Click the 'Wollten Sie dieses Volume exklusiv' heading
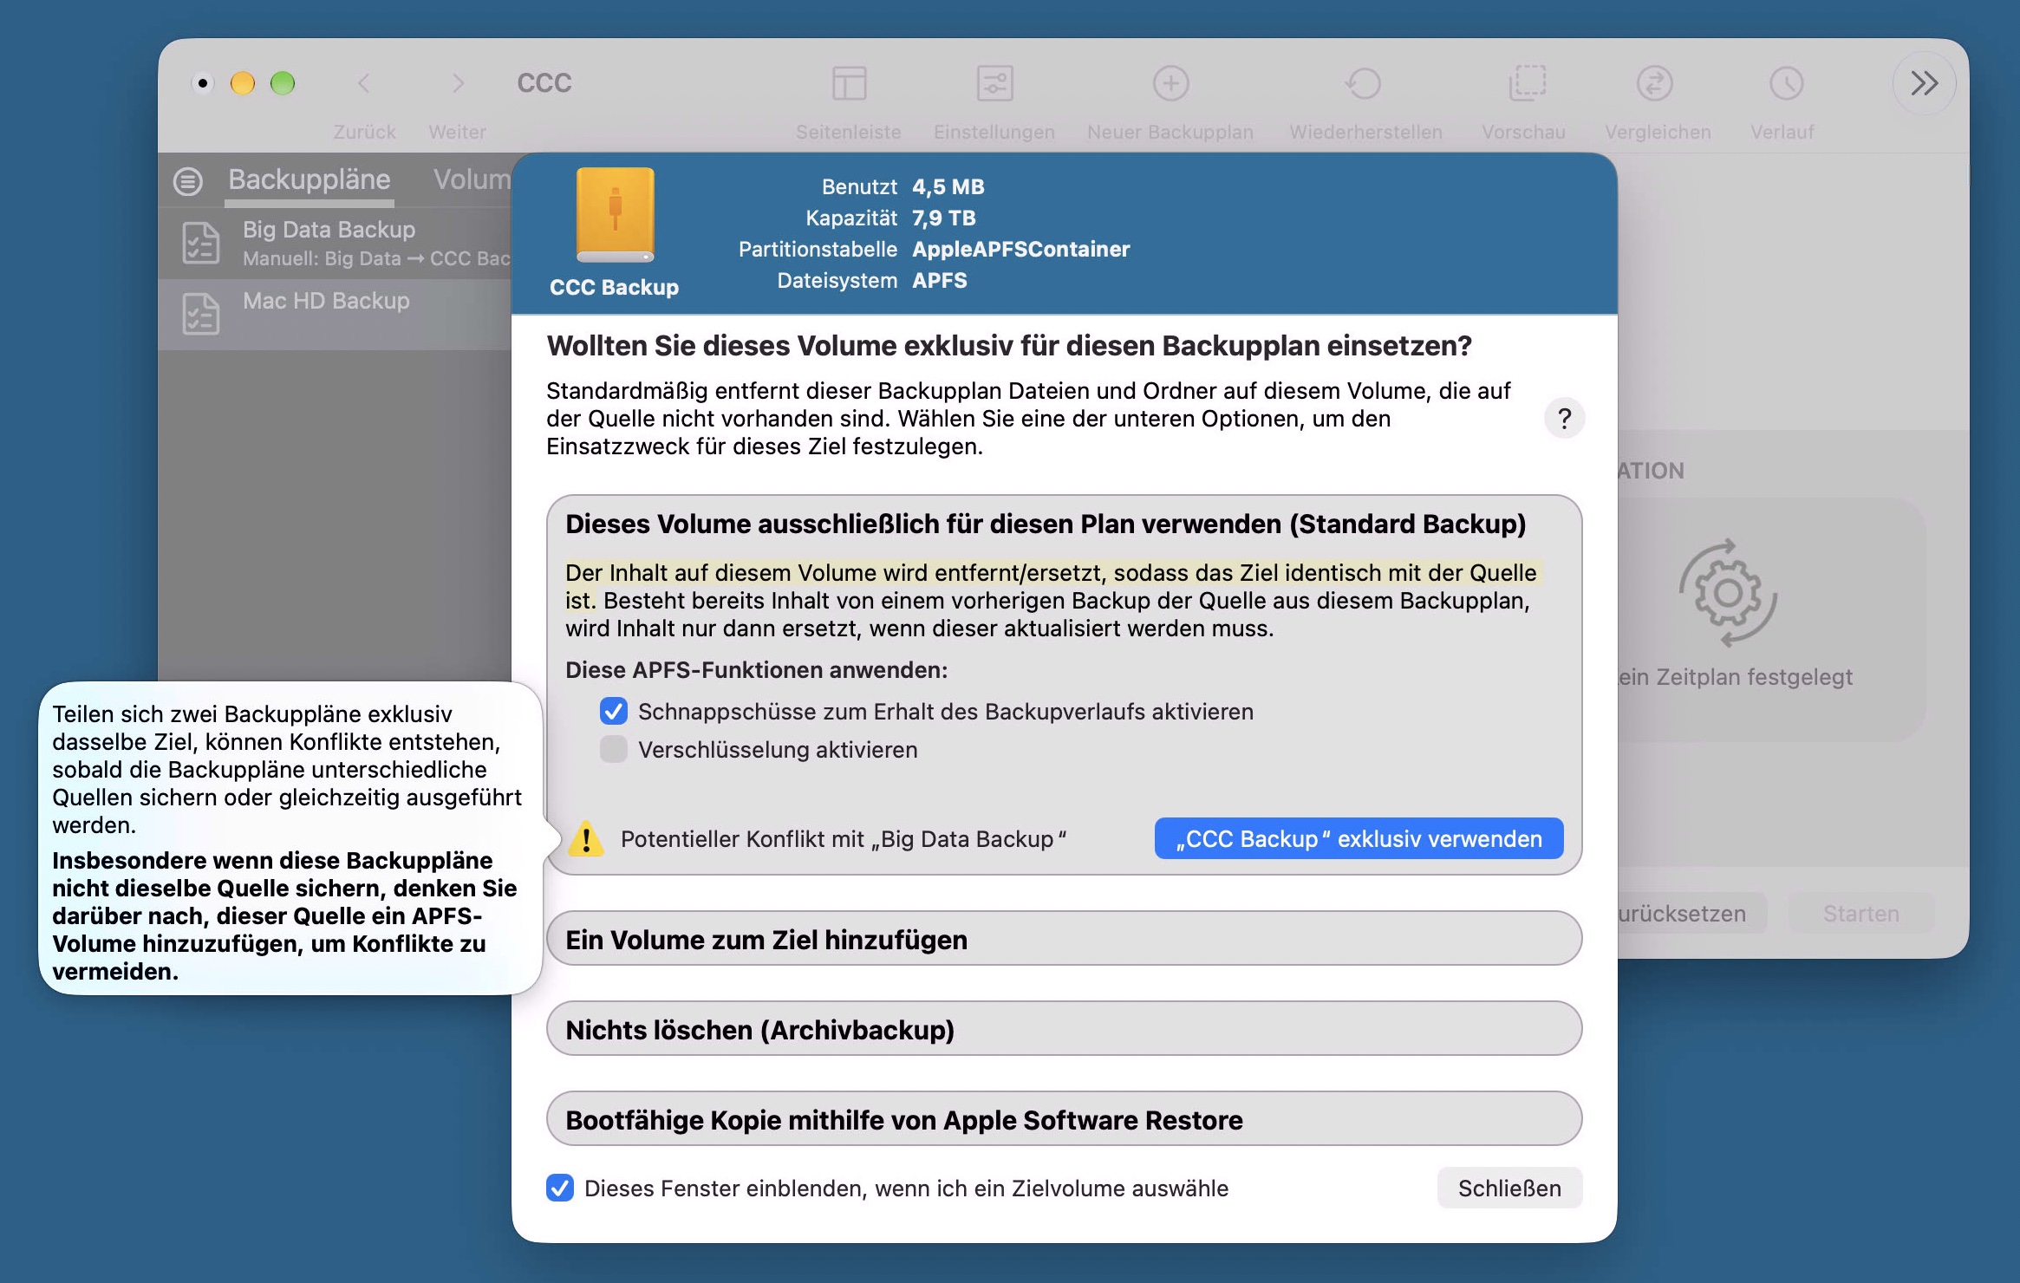Viewport: 2020px width, 1283px height. pyautogui.click(x=1009, y=346)
